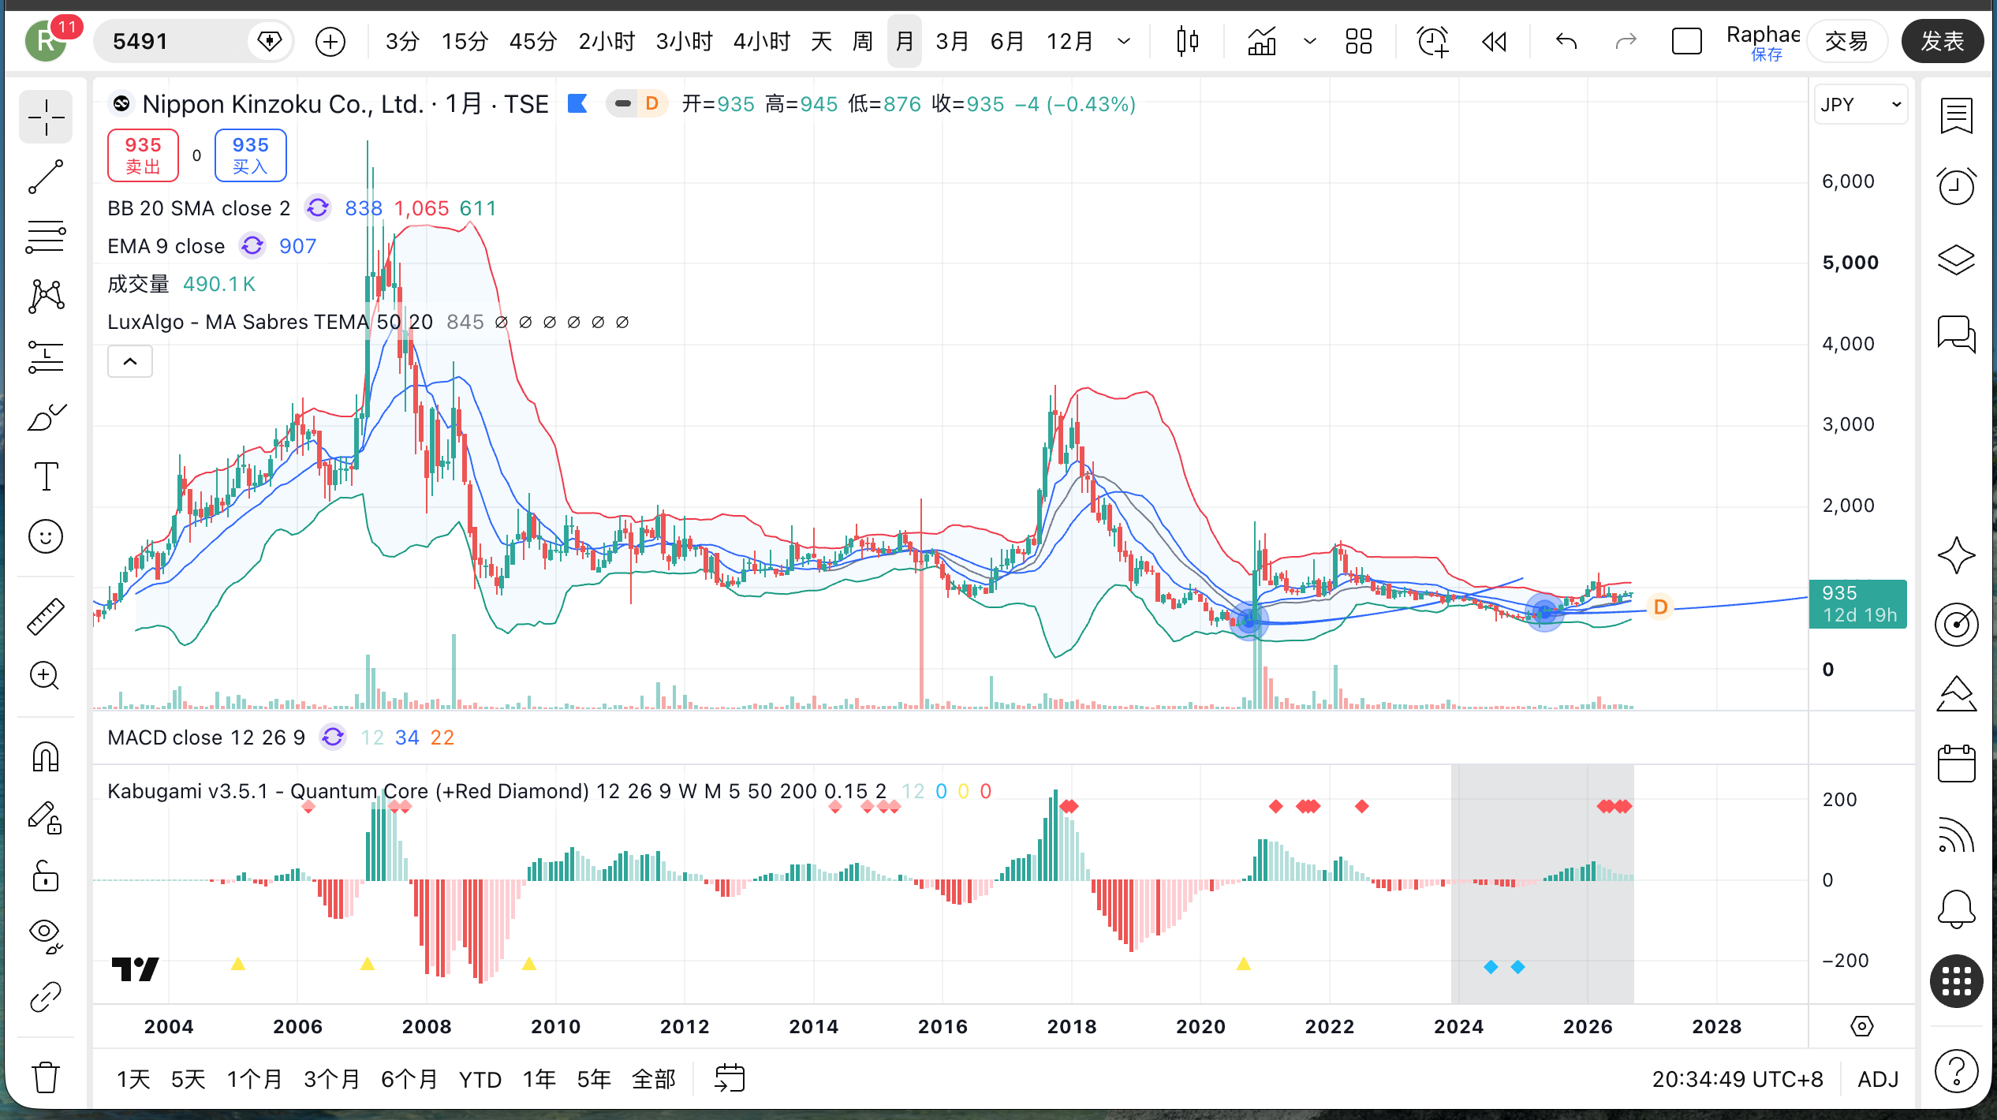Open the JPY currency dropdown
This screenshot has width=1997, height=1120.
click(1861, 105)
